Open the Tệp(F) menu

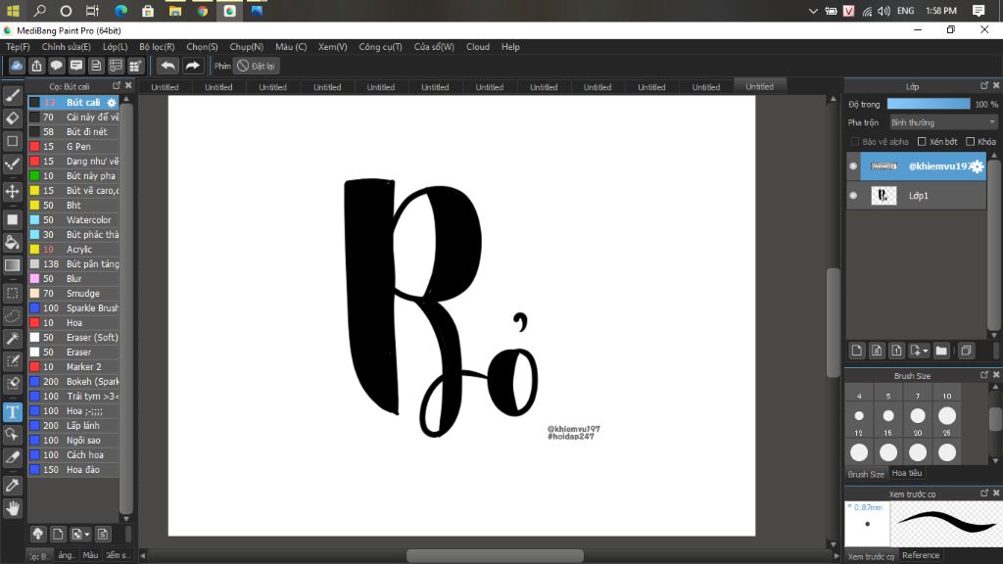(18, 47)
